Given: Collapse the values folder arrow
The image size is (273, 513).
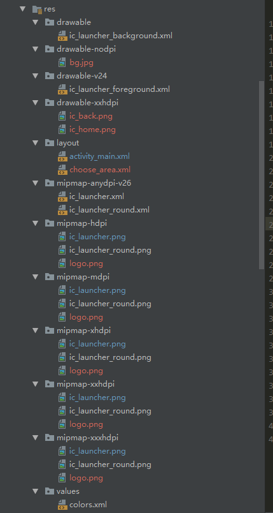Looking at the screenshot, I should pyautogui.click(x=35, y=491).
